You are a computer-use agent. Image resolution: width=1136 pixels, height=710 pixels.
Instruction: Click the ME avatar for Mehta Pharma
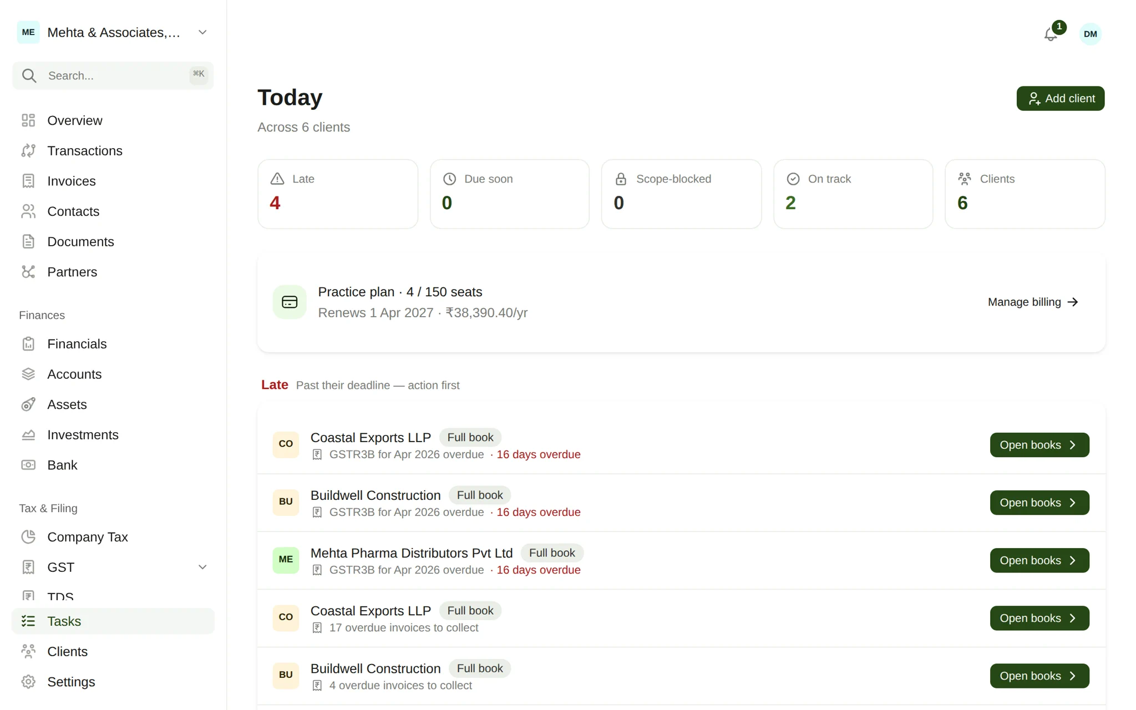pyautogui.click(x=286, y=560)
